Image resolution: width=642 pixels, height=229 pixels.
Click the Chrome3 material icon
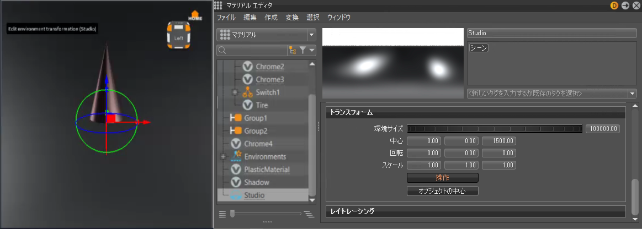[x=247, y=79]
